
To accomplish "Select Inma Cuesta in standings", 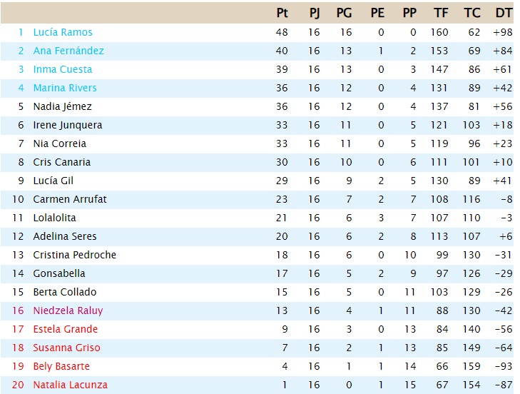I will pos(63,69).
